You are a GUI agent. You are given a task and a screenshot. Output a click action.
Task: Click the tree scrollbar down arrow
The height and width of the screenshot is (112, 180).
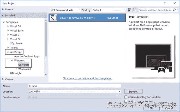point(46,75)
